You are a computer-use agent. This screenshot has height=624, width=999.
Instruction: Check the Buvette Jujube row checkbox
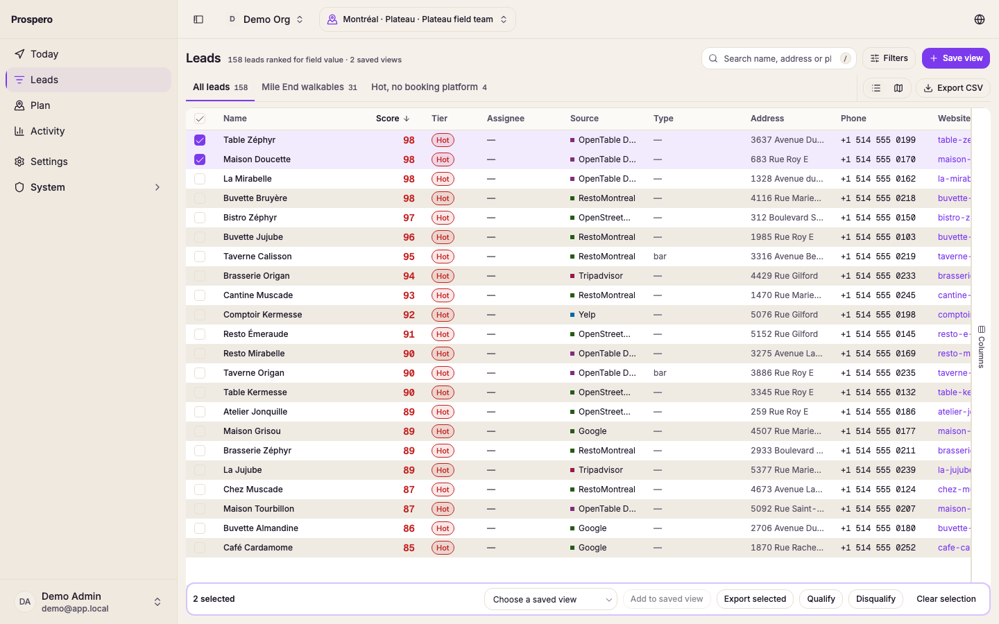[200, 237]
